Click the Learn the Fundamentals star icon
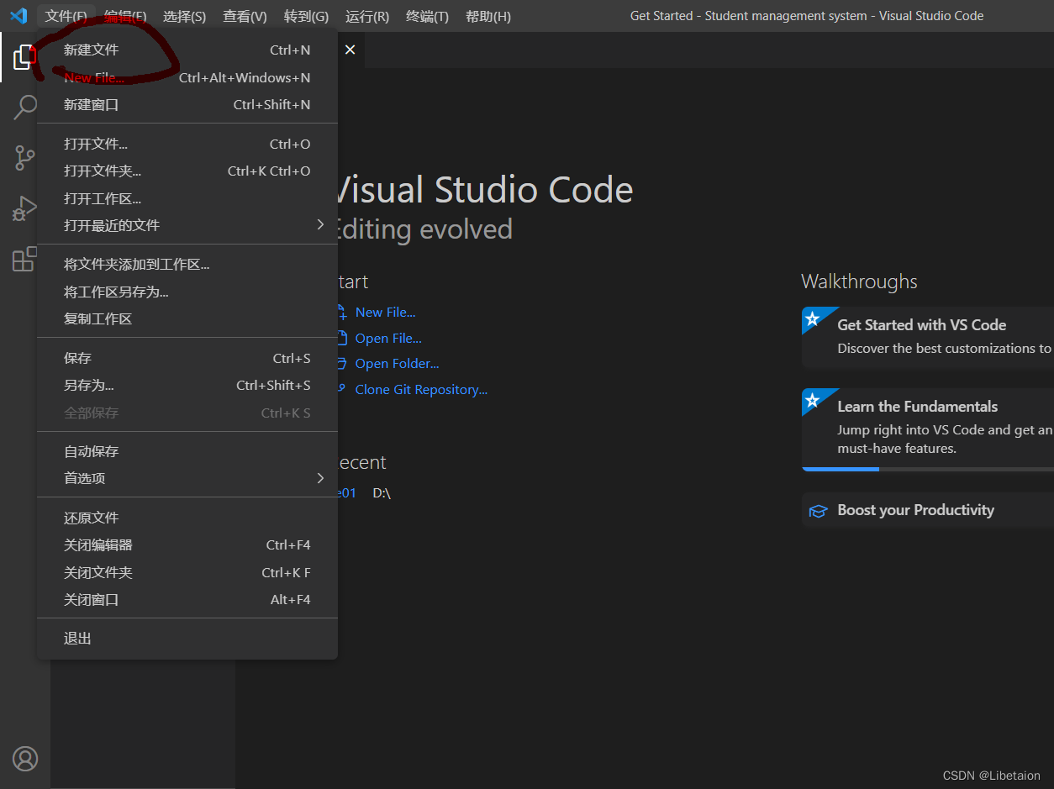Image resolution: width=1054 pixels, height=789 pixels. pos(813,401)
